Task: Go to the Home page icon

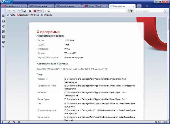Action: click(30, 11)
